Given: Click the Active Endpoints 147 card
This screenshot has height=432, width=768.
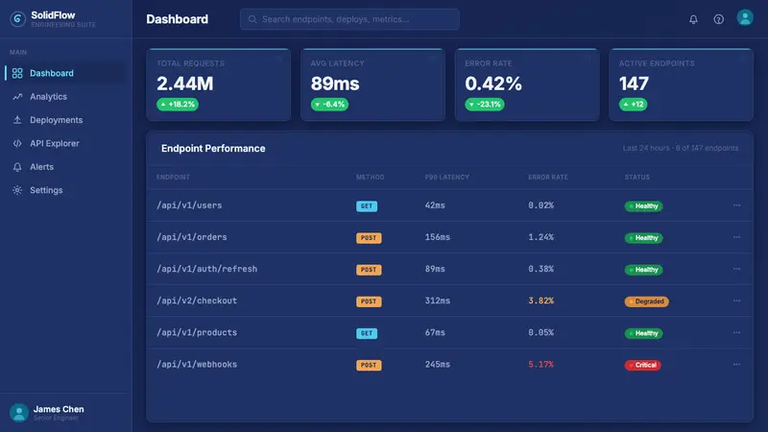Looking at the screenshot, I should 681,84.
